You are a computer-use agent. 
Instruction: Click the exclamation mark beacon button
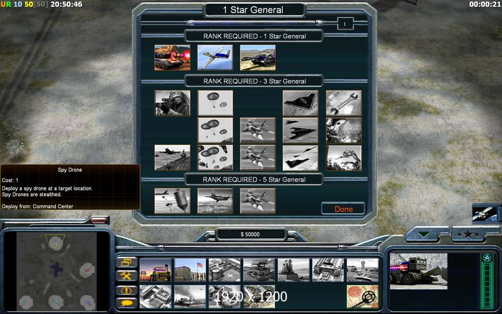[x=127, y=290]
